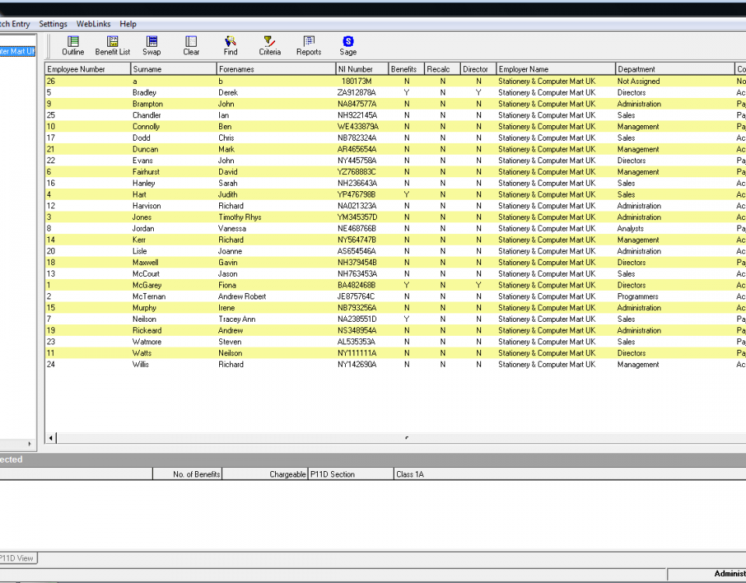Sort by Employer Name column header
Image resolution: width=746 pixels, height=583 pixels.
(x=556, y=69)
